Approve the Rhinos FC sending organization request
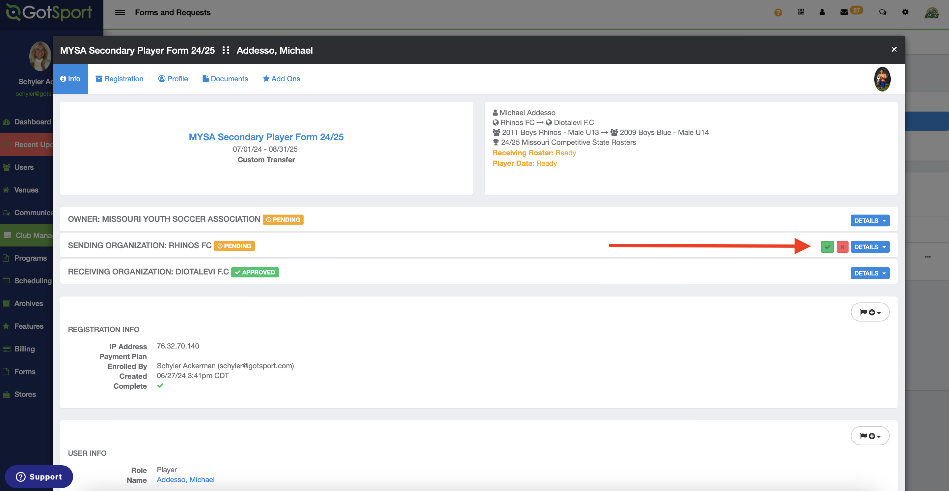The image size is (949, 491). pos(827,246)
